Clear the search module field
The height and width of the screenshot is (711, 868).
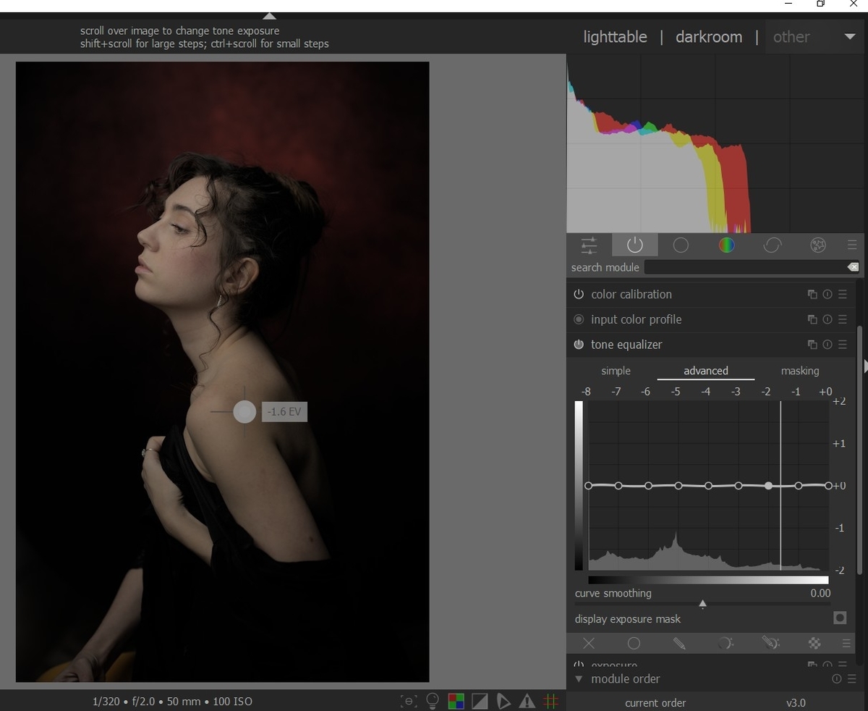pos(853,267)
